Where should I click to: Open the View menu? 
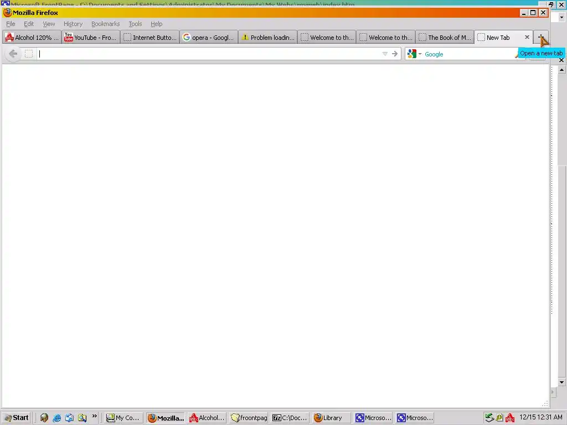49,24
